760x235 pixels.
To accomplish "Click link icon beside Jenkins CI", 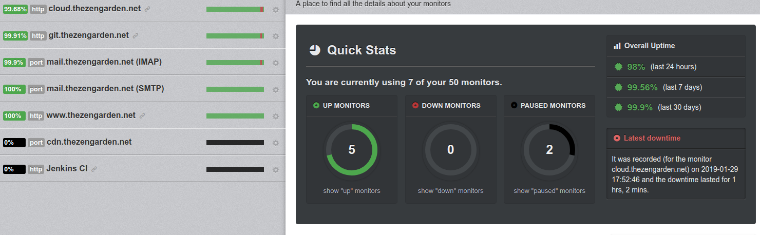I will (94, 169).
